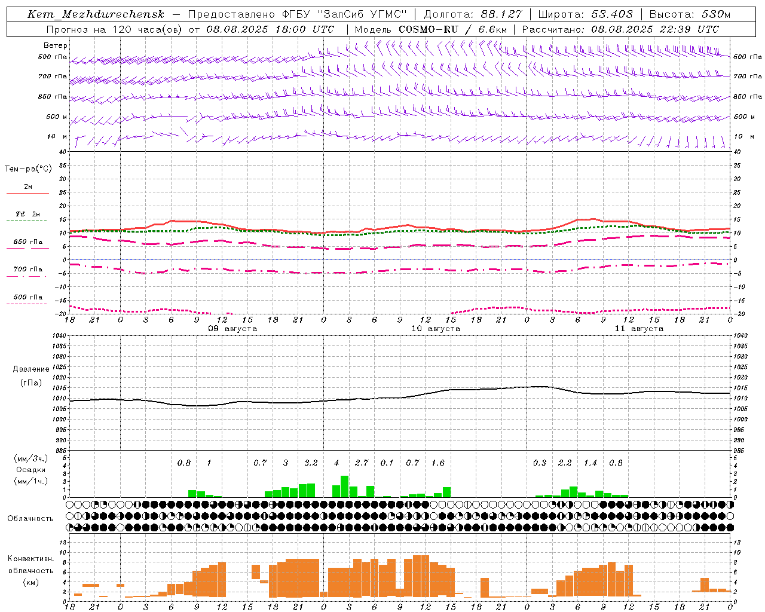This screenshot has height=612, width=765.
Task: Click the (мм/1ч.) precipitation unit label
Action: pyautogui.click(x=31, y=481)
